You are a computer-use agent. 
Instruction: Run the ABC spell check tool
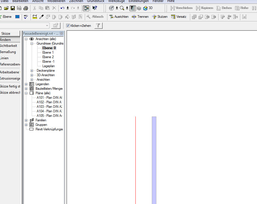tap(26, 17)
